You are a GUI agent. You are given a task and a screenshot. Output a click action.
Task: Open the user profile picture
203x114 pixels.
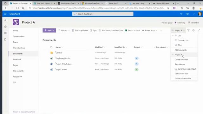pyautogui.click(x=200, y=14)
